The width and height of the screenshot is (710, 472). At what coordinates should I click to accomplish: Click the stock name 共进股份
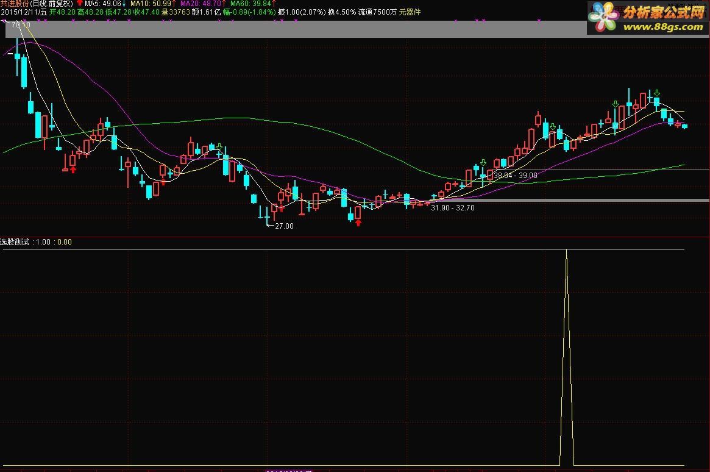tap(15, 4)
